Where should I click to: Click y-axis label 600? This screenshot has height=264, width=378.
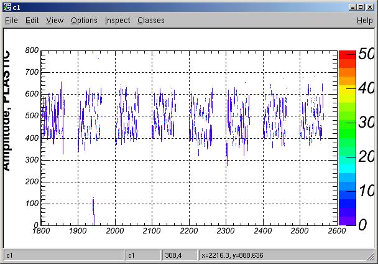click(x=32, y=94)
